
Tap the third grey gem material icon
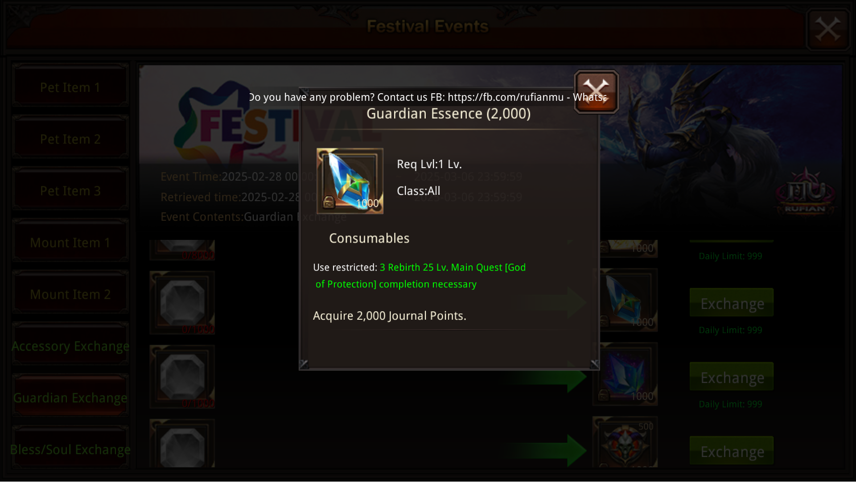(182, 377)
